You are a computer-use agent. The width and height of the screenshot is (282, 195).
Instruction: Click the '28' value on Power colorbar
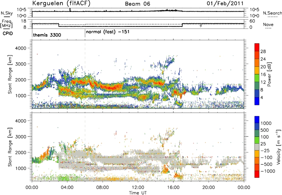click(263, 51)
